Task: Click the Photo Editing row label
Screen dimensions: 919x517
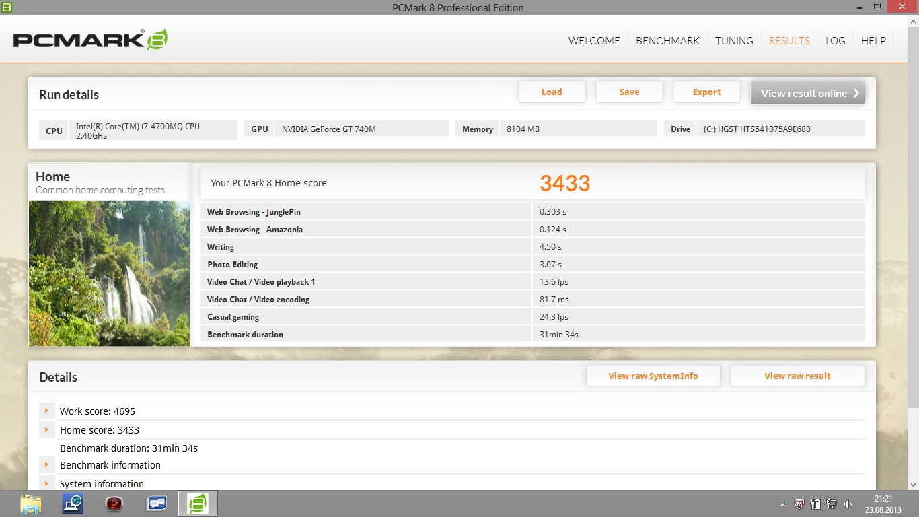Action: coord(233,265)
